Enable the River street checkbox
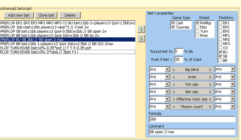This screenshot has width=241, height=140. [198, 35]
